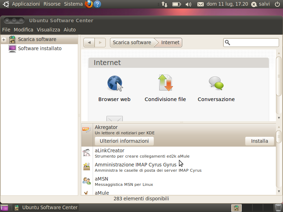Open the Modifica menu
This screenshot has height=212, width=283.
tap(23, 30)
